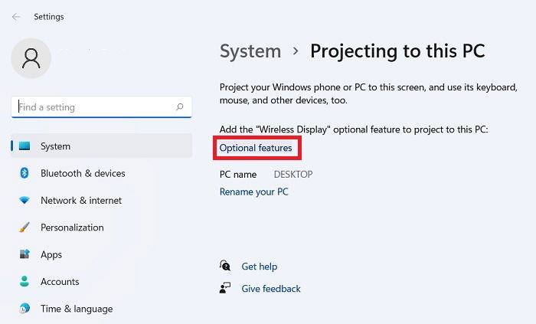Open the Optional features link
This screenshot has height=324, width=536.
click(256, 147)
